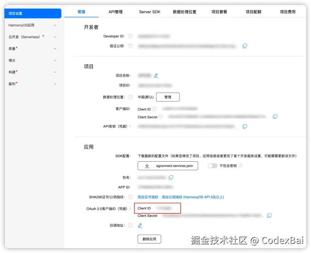This screenshot has height=253, width=311.
Task: Click help icon beside SHA256证书/公钥指纹
Action: coord(130,197)
